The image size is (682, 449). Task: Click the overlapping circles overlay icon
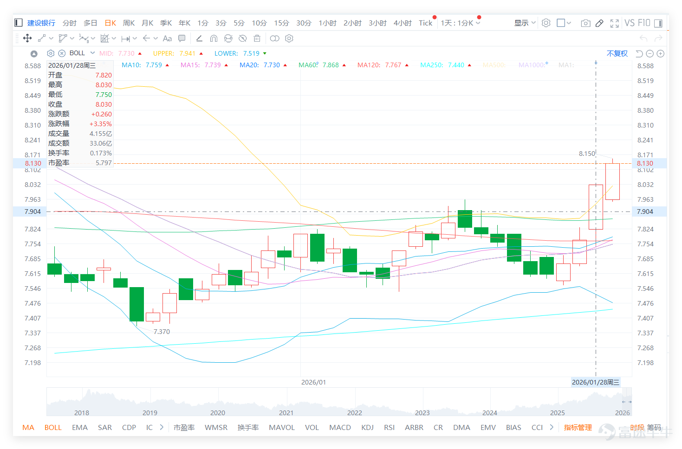coord(275,38)
